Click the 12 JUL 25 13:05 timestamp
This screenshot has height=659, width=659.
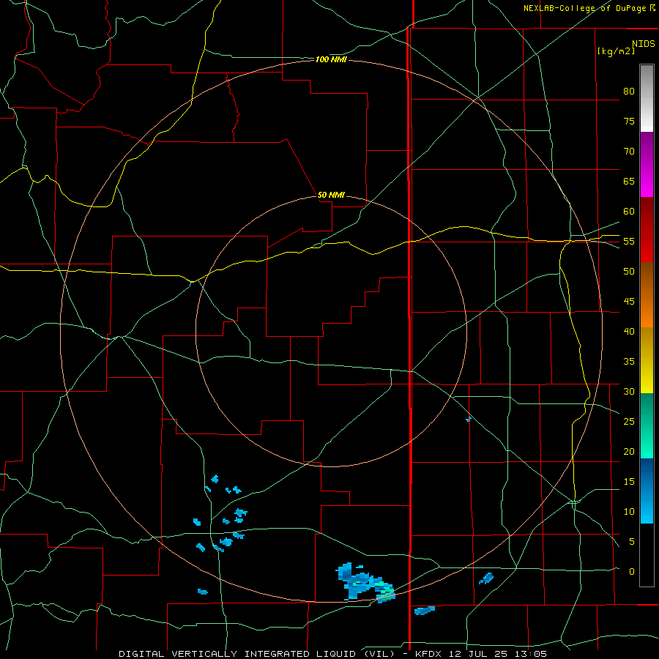(498, 654)
